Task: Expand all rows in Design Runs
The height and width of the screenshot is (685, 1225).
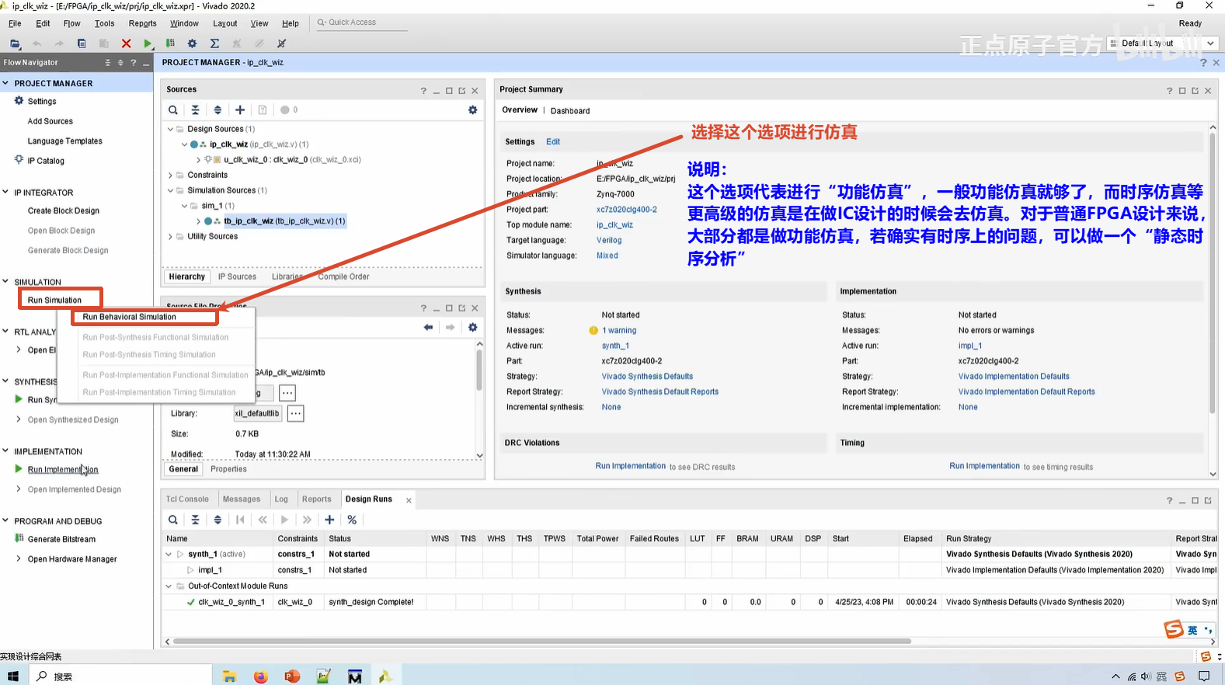Action: [218, 520]
